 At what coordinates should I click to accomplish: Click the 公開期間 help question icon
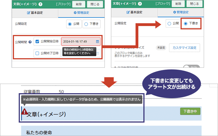tap(30, 42)
